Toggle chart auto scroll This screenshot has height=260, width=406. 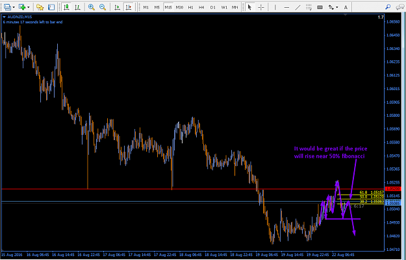pos(118,7)
